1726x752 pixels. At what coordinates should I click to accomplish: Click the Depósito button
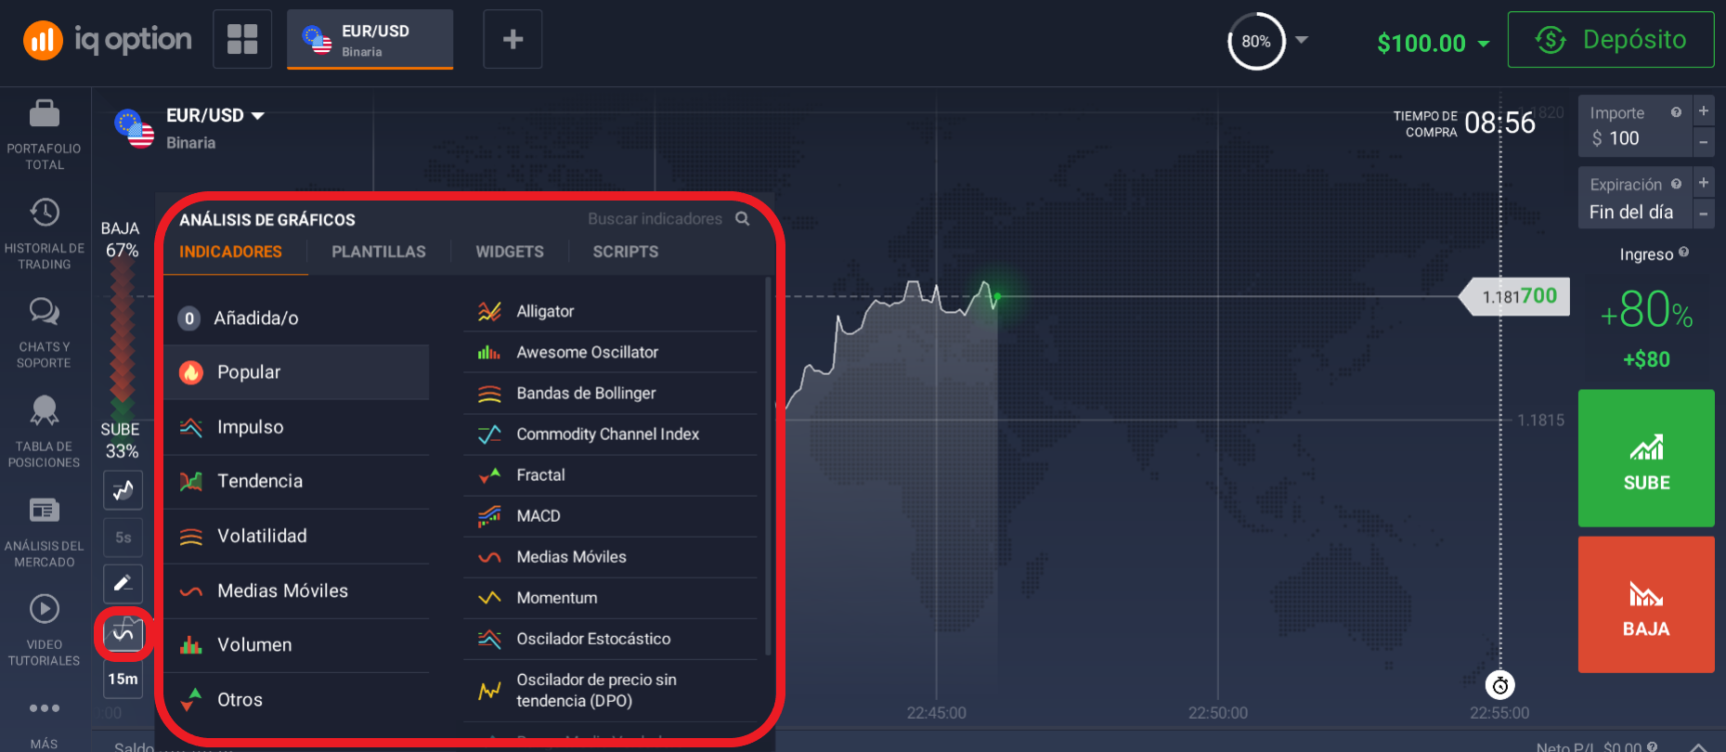(1611, 40)
